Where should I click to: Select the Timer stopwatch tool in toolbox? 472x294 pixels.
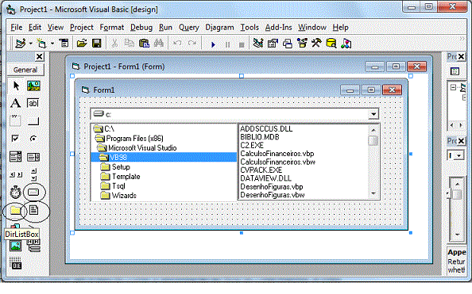coord(16,193)
